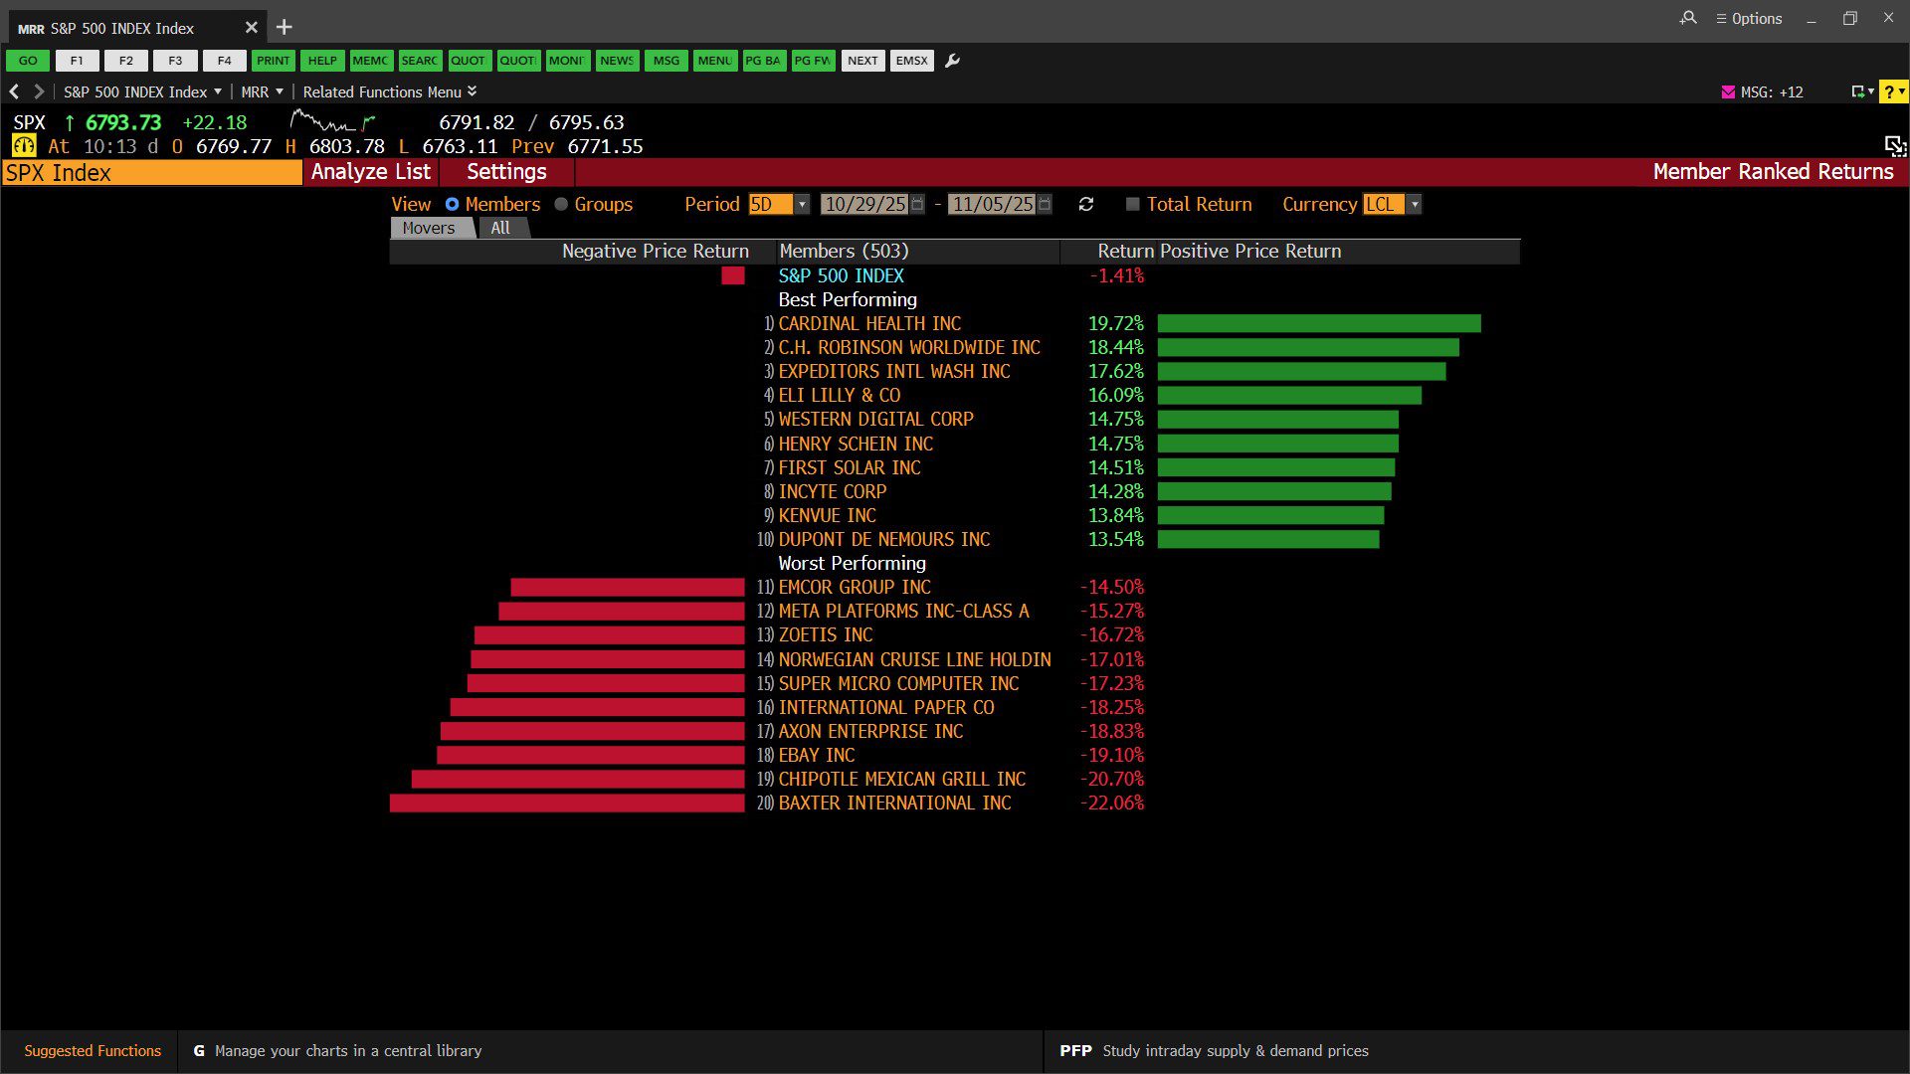Click the refresh icon beside date range
Viewport: 1910px width, 1074px height.
pos(1086,204)
